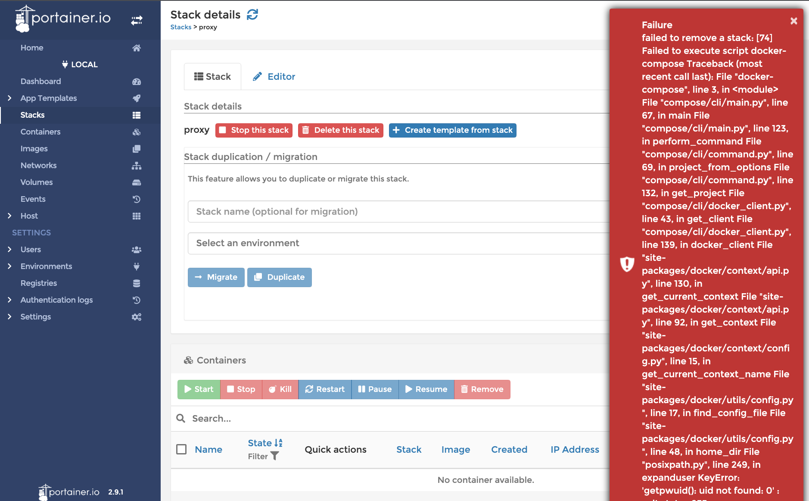Follow the Stacks breadcrumb link
809x501 pixels.
181,27
